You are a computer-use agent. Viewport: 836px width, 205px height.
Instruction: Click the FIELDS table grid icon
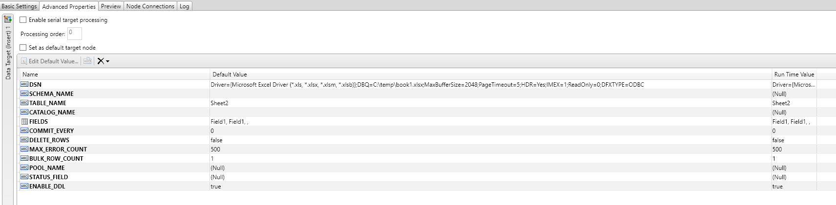click(24, 122)
